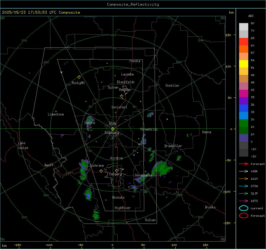
Task: Click the red forecast ellipse icon
Action: pyautogui.click(x=244, y=216)
